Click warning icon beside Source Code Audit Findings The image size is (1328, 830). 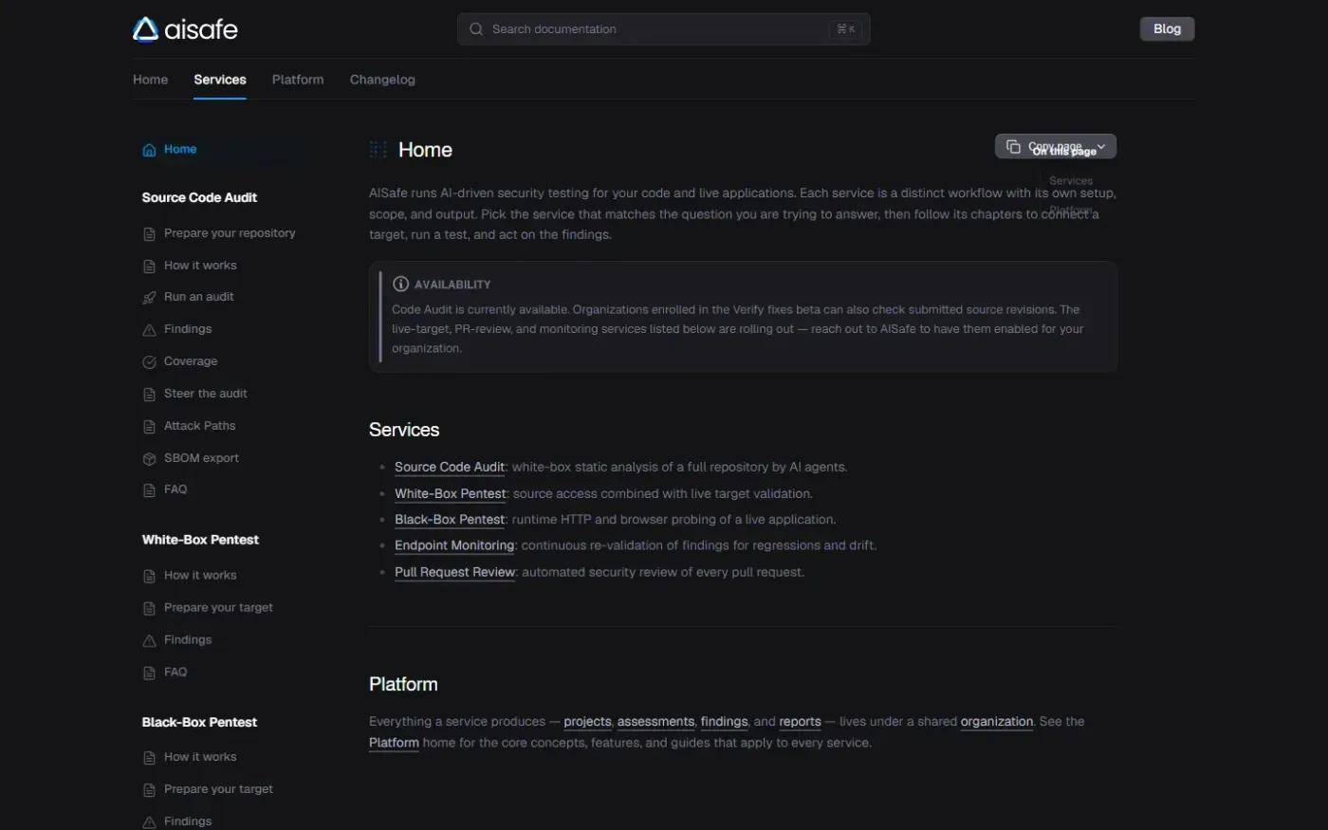click(x=149, y=329)
